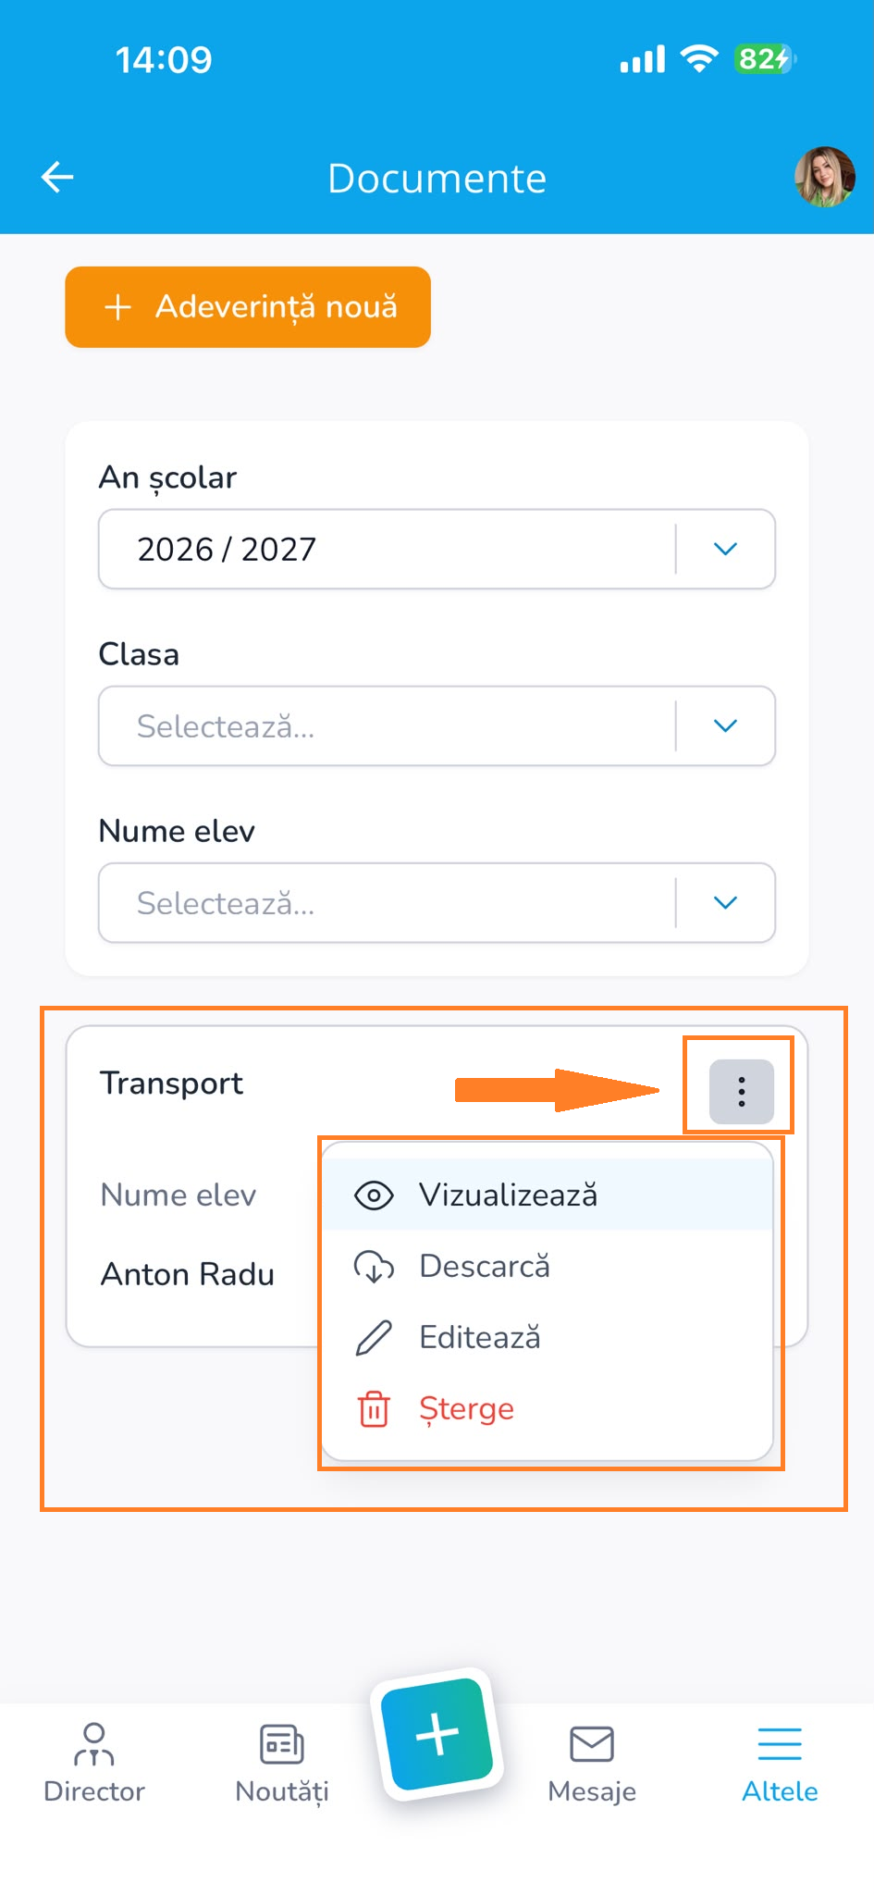Viewport: 874px width, 1895px height.
Task: Click the eye icon beside Vizualizează
Action: point(374,1195)
